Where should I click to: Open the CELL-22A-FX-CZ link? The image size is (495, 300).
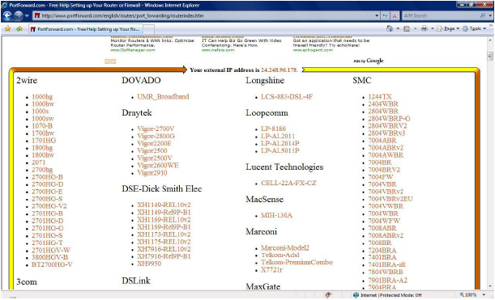click(x=288, y=183)
